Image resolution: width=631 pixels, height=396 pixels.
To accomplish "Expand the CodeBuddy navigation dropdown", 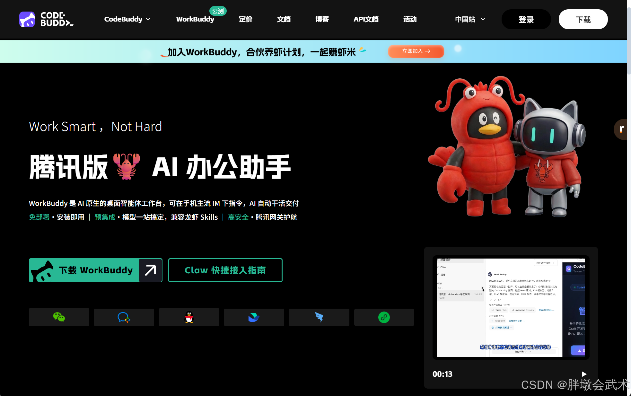I will pyautogui.click(x=127, y=19).
